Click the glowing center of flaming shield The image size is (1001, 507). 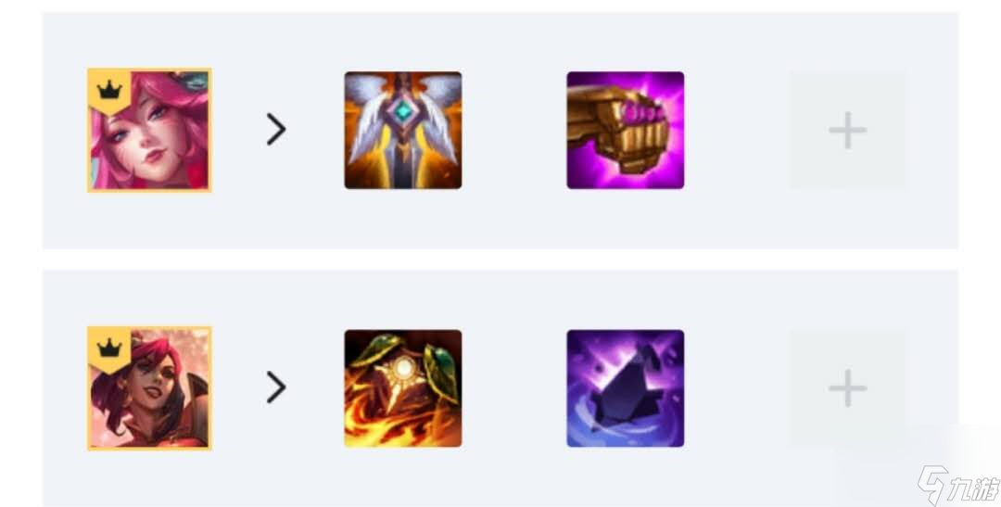tap(403, 369)
